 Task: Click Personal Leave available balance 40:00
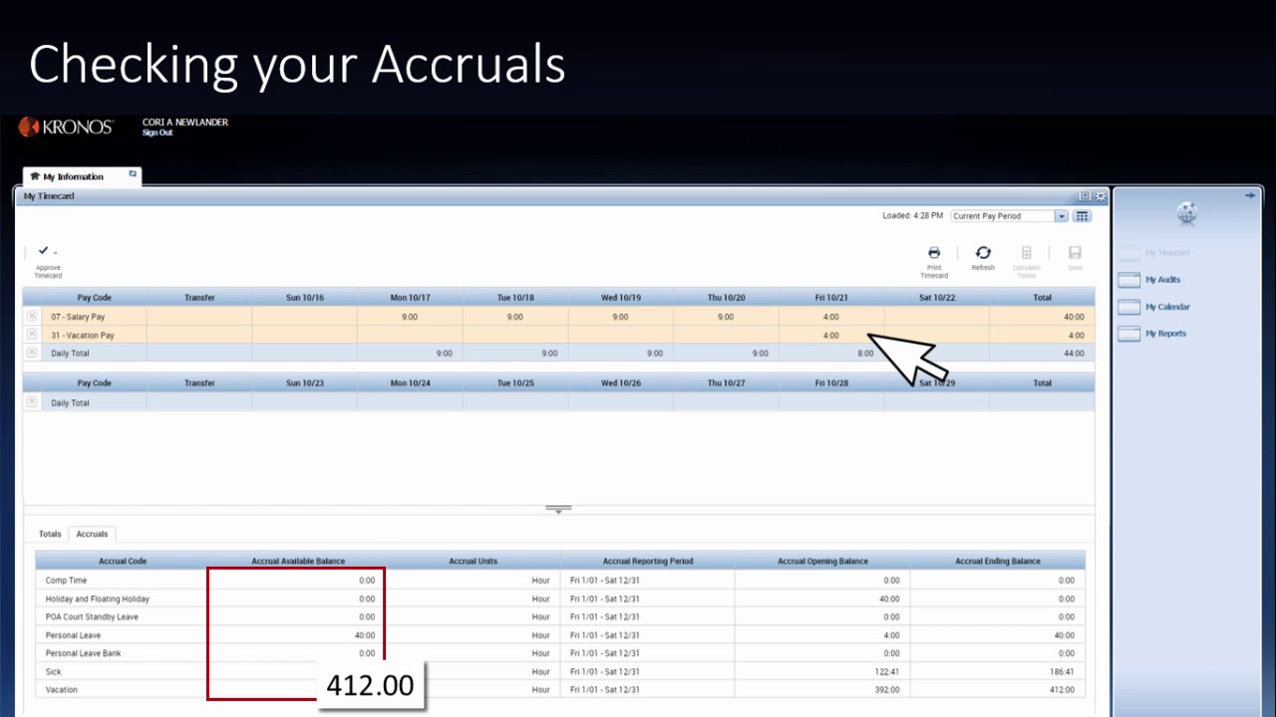point(365,635)
